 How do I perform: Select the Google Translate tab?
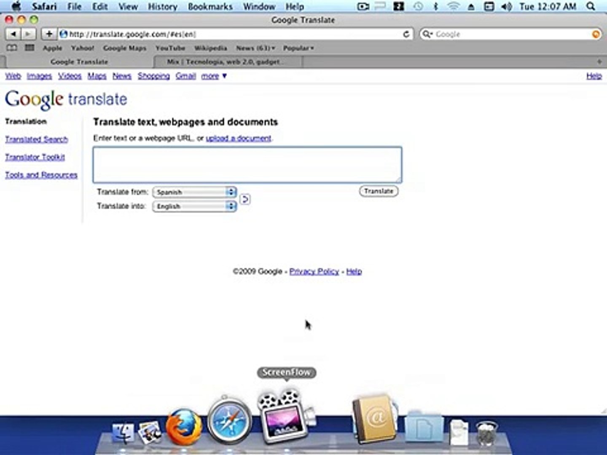pos(79,62)
